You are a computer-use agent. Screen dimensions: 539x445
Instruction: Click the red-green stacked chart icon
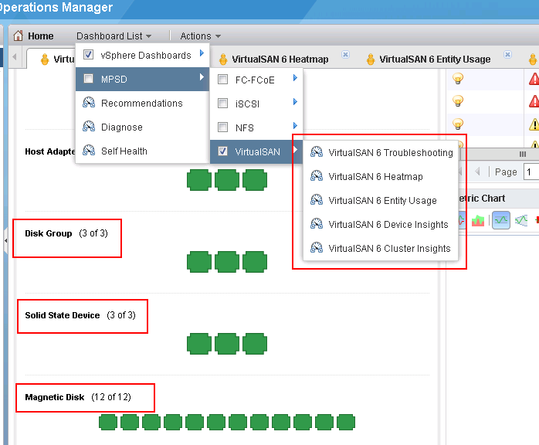478,220
